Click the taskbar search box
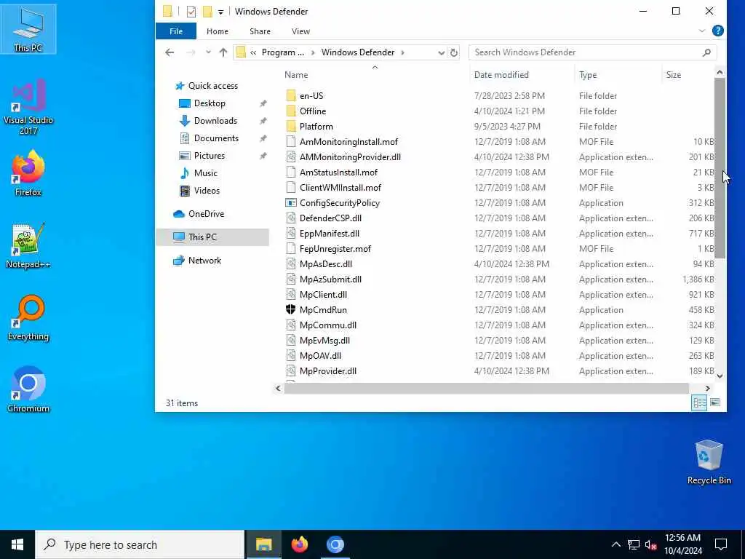 [x=140, y=544]
